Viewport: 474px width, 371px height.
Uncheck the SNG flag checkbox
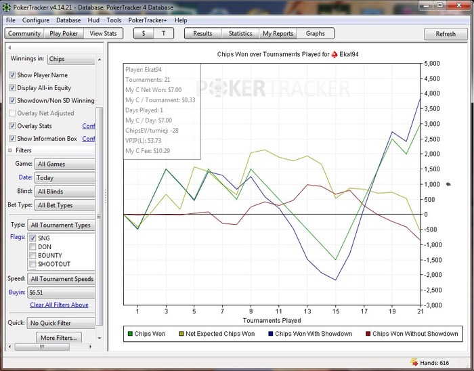point(33,238)
